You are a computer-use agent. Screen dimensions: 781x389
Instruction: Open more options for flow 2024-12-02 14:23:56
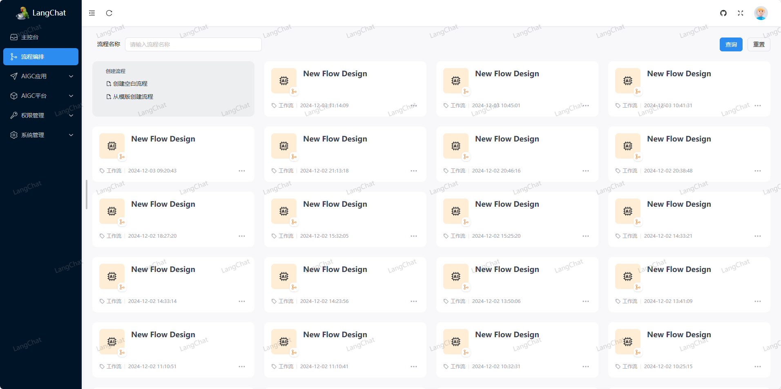pos(414,301)
